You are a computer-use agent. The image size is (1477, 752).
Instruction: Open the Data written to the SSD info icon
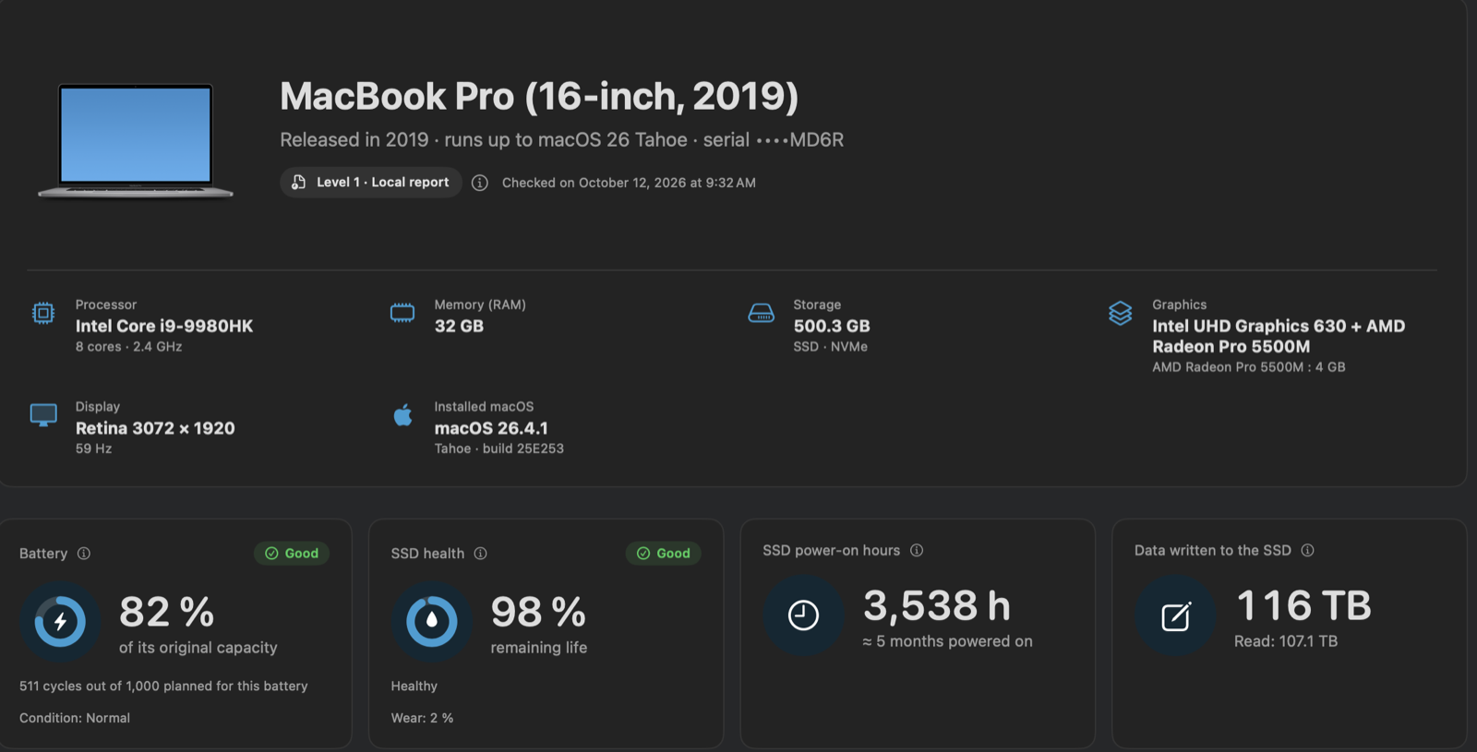coord(1307,550)
